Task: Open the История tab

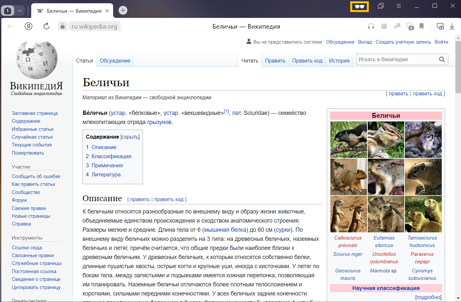Action: click(x=339, y=61)
